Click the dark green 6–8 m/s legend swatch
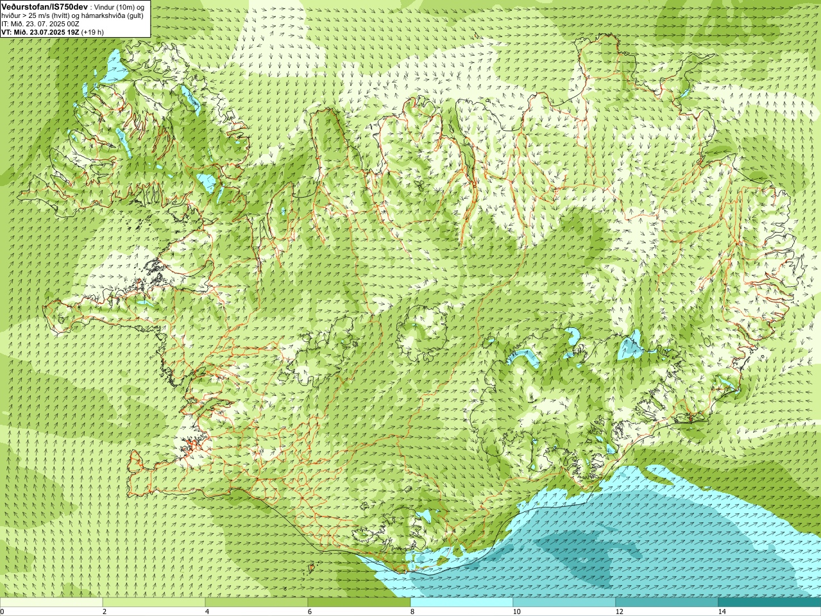The width and height of the screenshot is (821, 616). 359,603
